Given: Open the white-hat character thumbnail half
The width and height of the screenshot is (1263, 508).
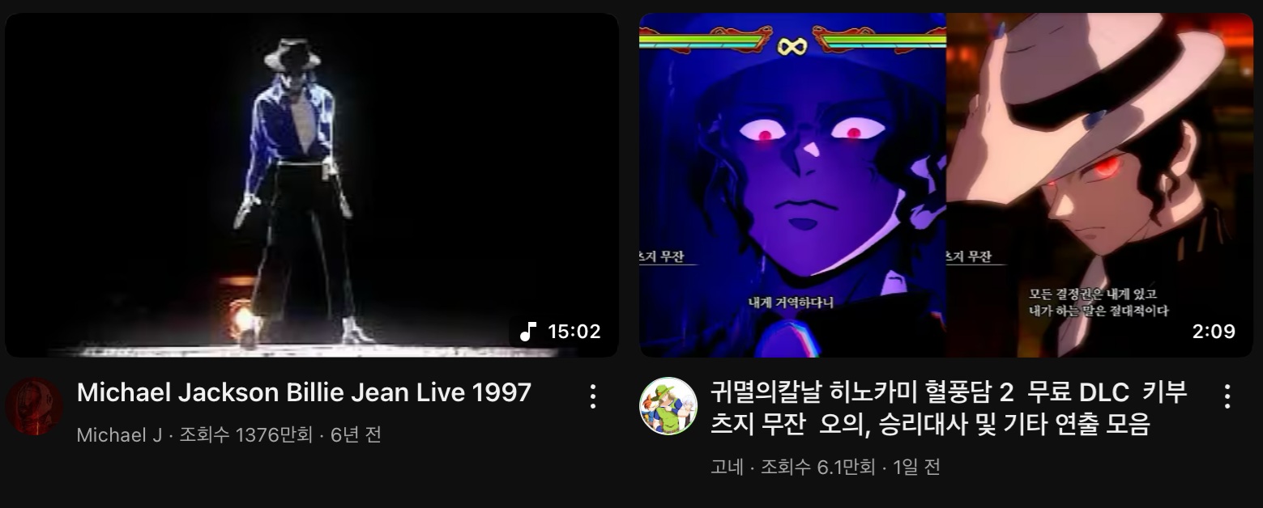Looking at the screenshot, I should coord(1099,185).
